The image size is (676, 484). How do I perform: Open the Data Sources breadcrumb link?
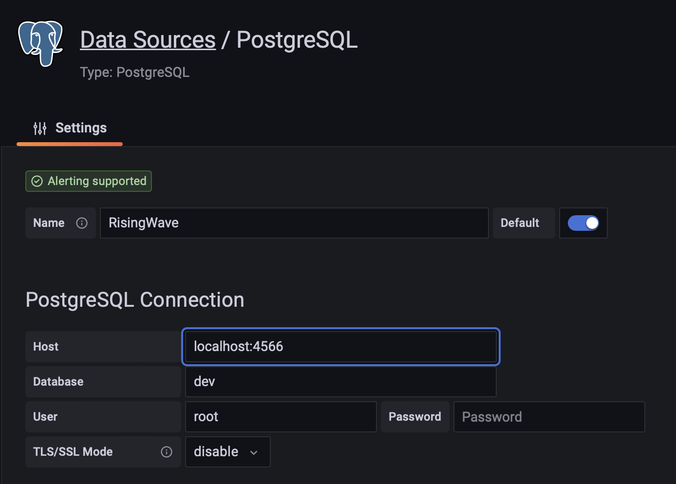pyautogui.click(x=148, y=40)
